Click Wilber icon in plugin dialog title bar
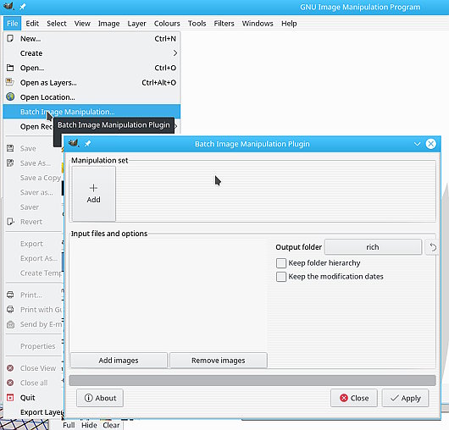Image resolution: width=449 pixels, height=430 pixels. [74, 143]
